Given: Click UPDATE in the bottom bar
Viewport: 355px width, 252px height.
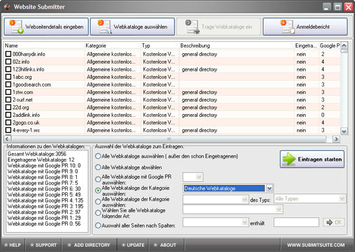Looking at the screenshot, I should 133,245.
